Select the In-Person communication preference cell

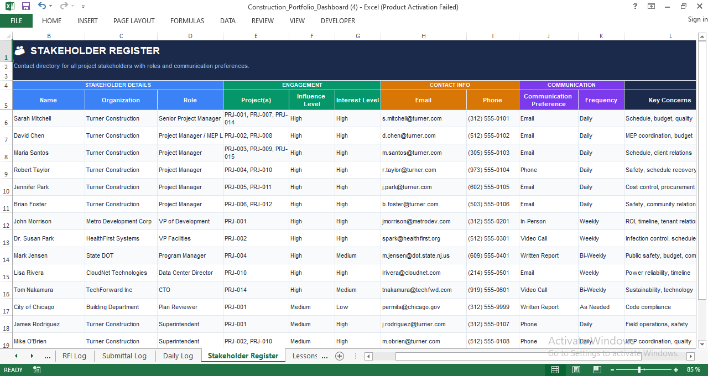coord(549,222)
